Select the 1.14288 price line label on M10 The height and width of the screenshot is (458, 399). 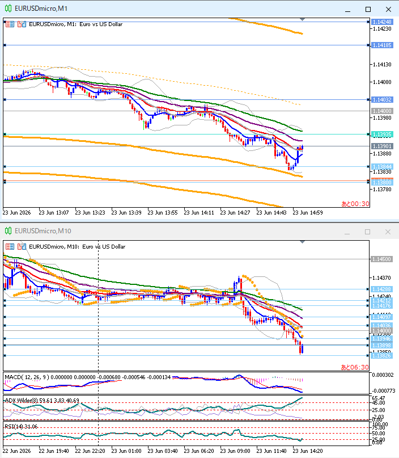pyautogui.click(x=382, y=289)
